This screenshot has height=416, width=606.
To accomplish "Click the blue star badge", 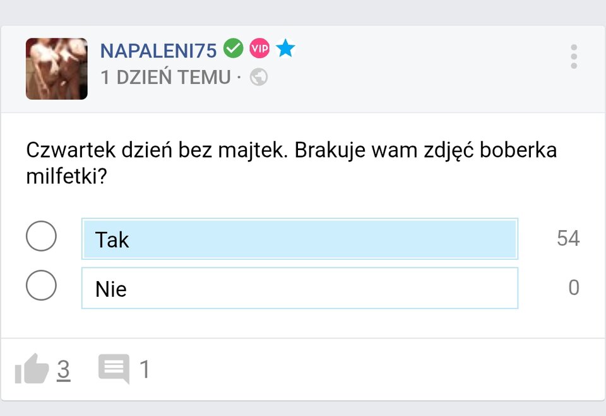I will tap(285, 48).
